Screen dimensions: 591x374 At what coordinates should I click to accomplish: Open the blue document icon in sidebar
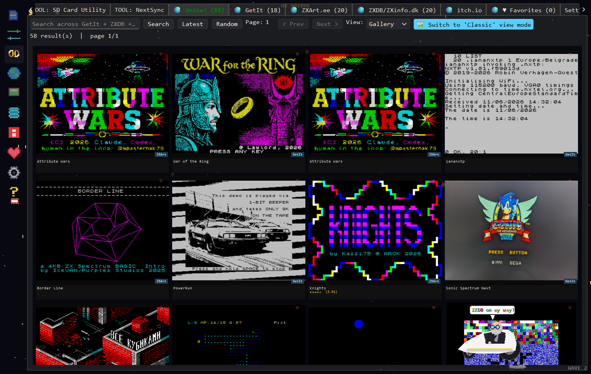point(13,15)
